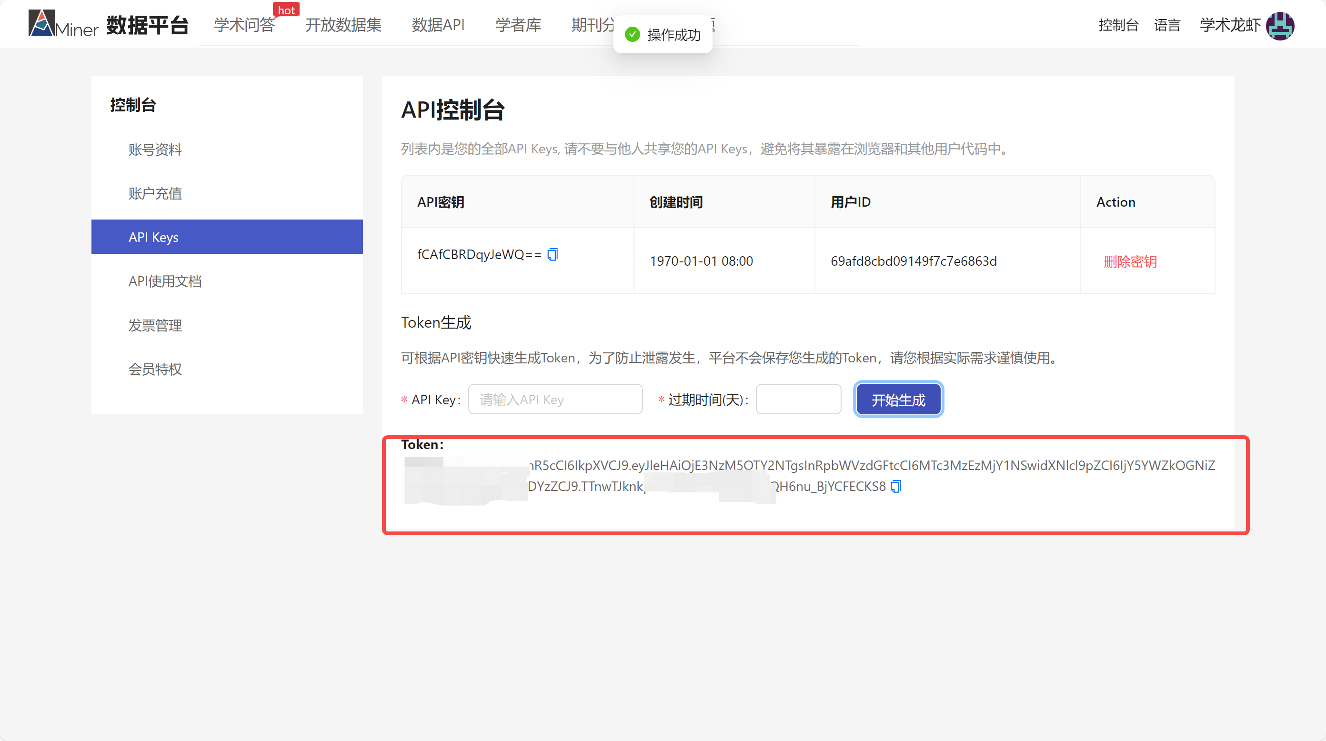
Task: Copy the generated Token string
Action: click(x=896, y=486)
